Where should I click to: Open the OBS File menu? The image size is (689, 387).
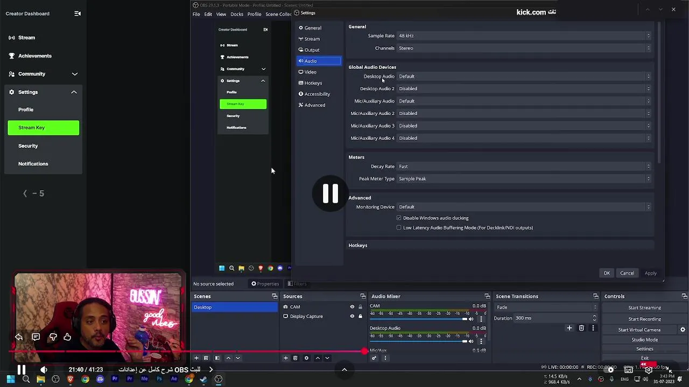click(196, 15)
